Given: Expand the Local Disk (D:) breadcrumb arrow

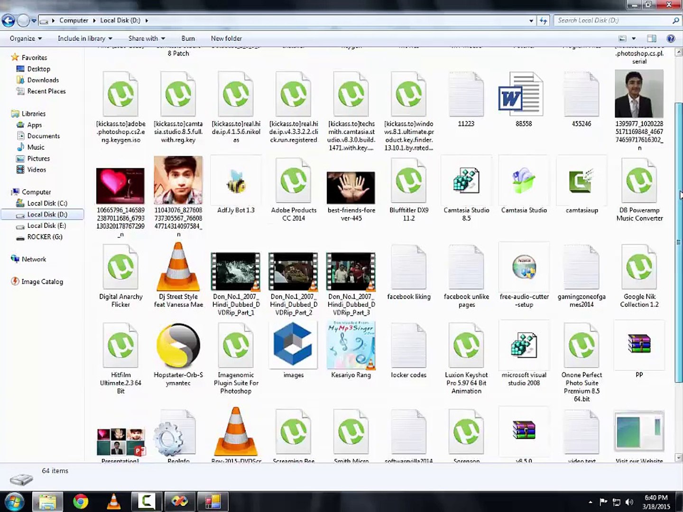Looking at the screenshot, I should [x=147, y=20].
